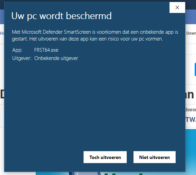Click the Microsoft Defender SmartScreen warning paragraph
This screenshot has height=175, width=196.
coord(95,35)
